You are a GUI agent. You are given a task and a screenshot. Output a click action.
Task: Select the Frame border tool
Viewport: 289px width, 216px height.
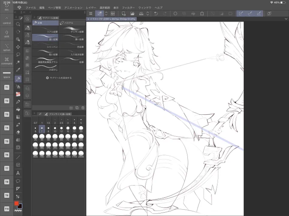click(x=18, y=165)
